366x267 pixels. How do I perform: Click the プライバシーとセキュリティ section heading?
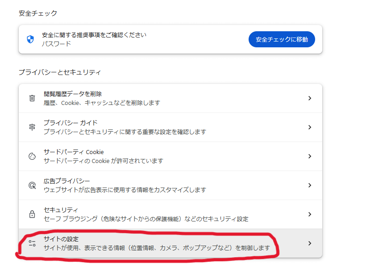coord(60,72)
